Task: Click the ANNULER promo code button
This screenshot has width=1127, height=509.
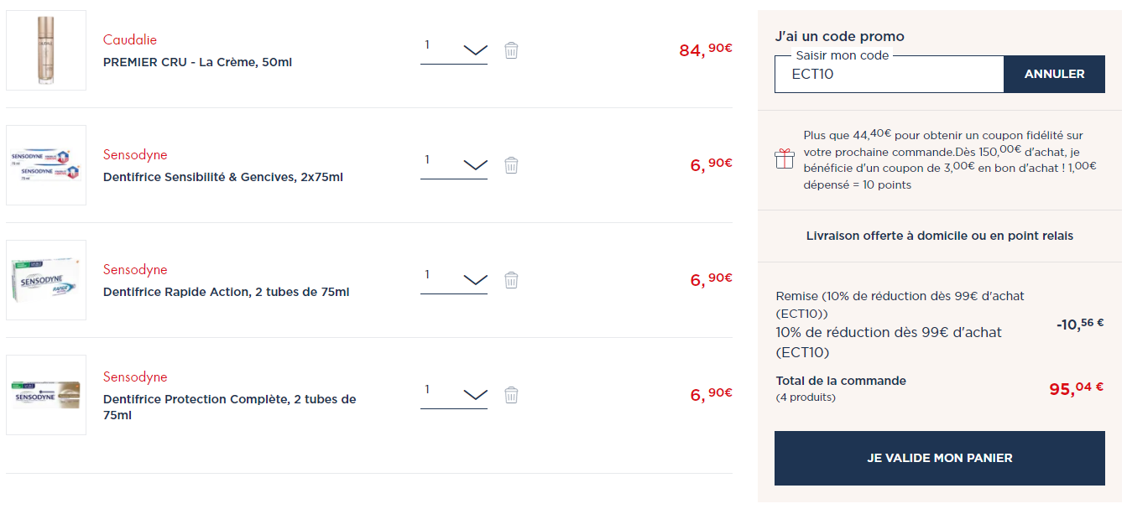Action: tap(1054, 74)
